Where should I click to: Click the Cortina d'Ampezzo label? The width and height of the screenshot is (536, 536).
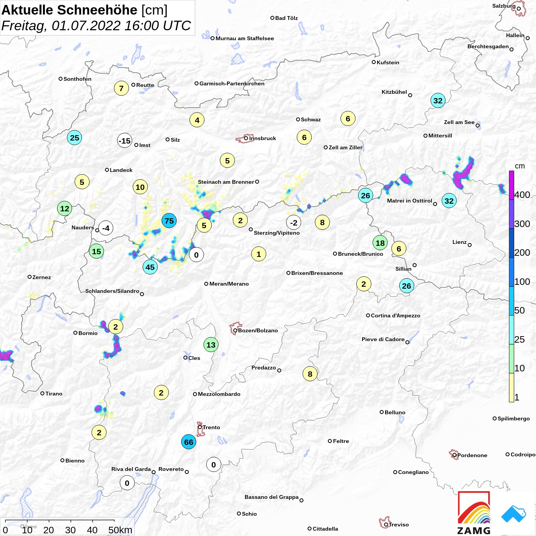395,315
